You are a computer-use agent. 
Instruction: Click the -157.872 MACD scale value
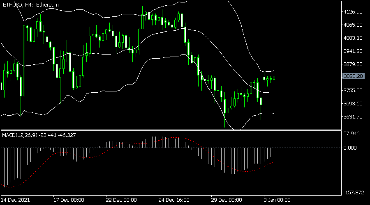(x=354, y=193)
